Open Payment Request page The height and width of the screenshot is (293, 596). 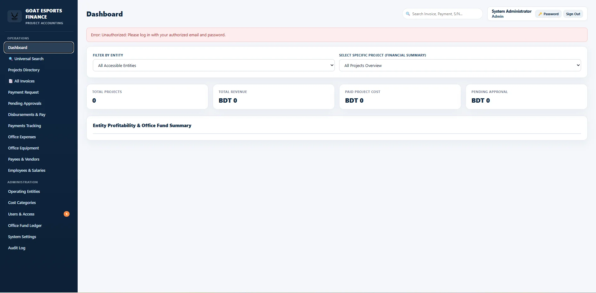[x=39, y=92]
